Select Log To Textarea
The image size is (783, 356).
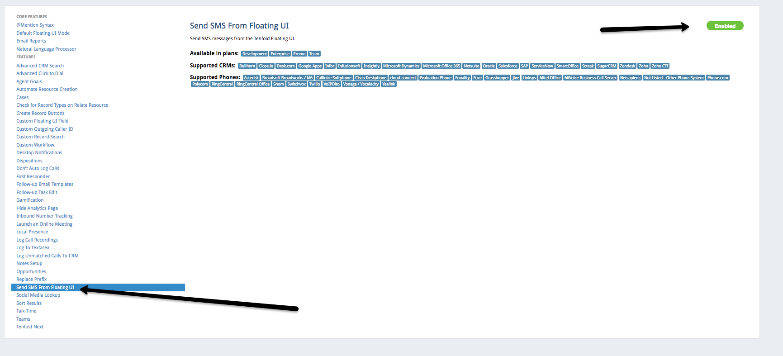33,247
